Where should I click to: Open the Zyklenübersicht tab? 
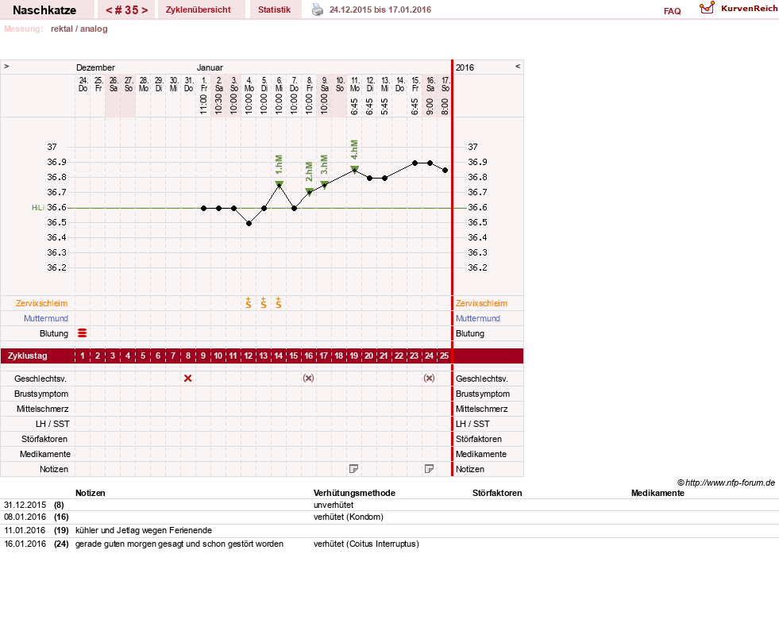(199, 10)
